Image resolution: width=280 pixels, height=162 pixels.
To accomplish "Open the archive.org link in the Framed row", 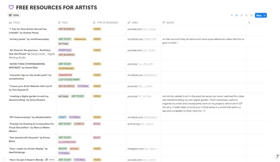I will [x=140, y=124].
